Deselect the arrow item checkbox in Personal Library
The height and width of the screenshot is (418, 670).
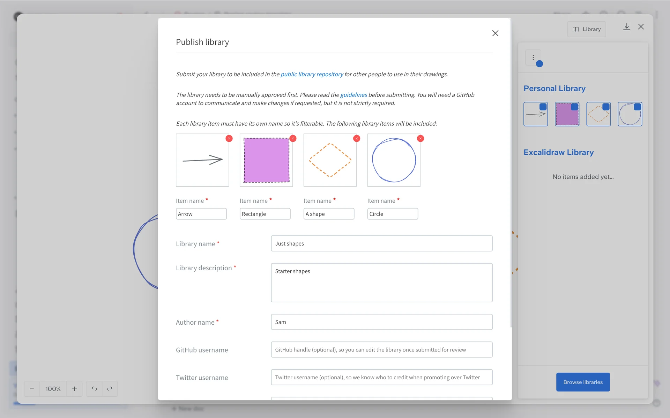(x=543, y=107)
